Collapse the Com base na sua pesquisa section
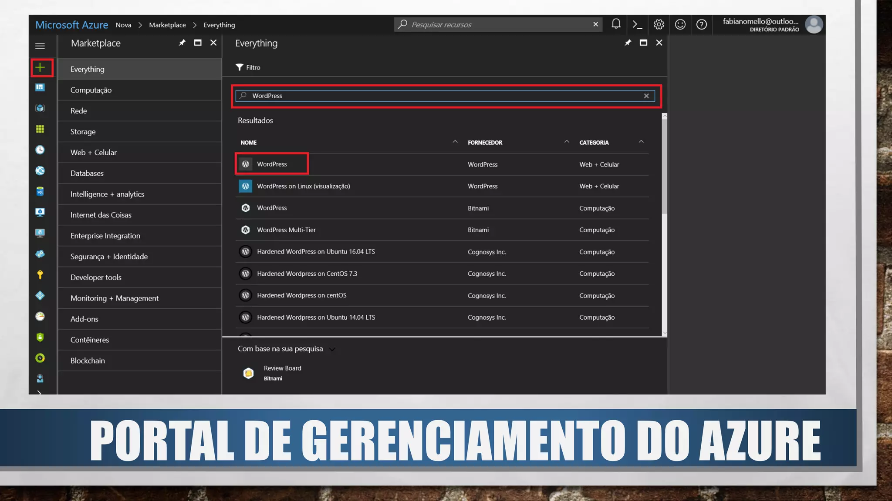Screen dimensions: 892x501 pyautogui.click(x=332, y=349)
